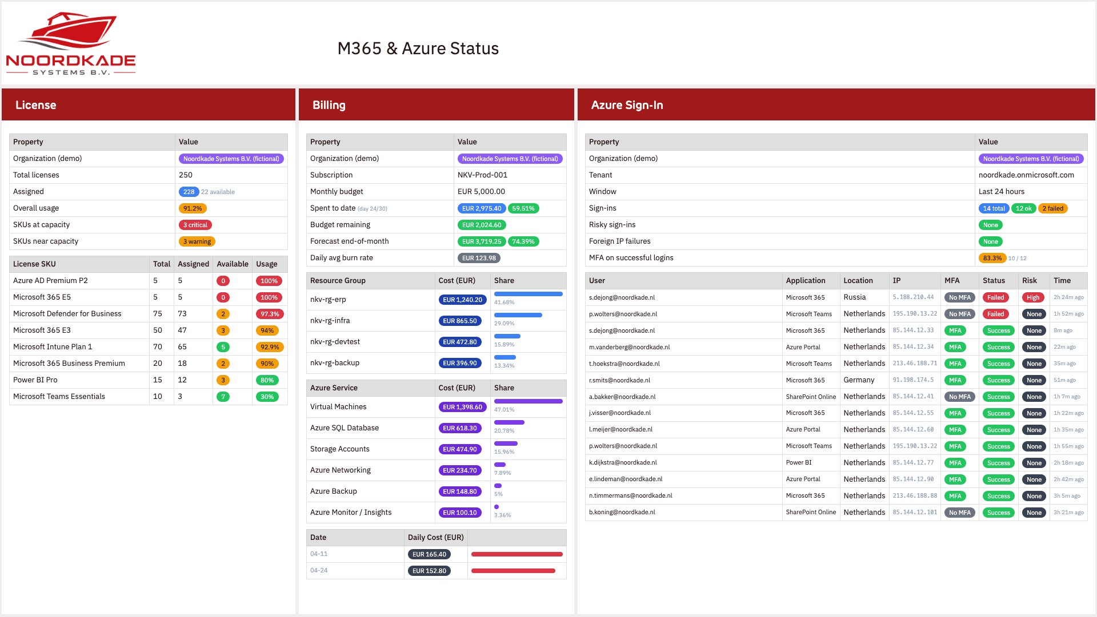Click the noordkade.onmicrosoft.com tenant value
The image size is (1097, 617).
pyautogui.click(x=1026, y=175)
